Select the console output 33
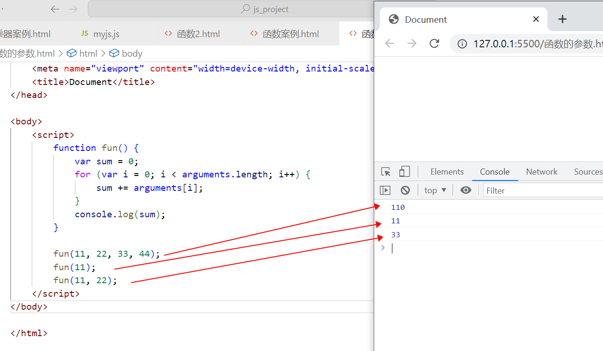This screenshot has height=351, width=603. 396,235
